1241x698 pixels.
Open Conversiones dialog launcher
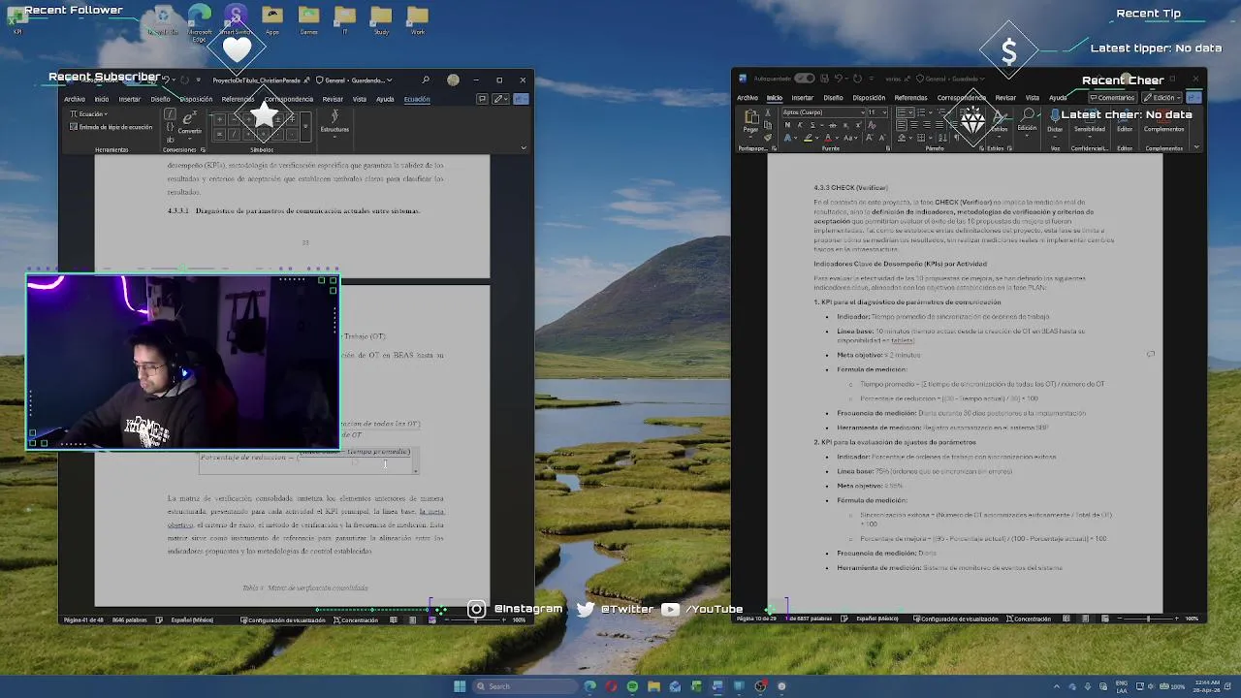[203, 150]
